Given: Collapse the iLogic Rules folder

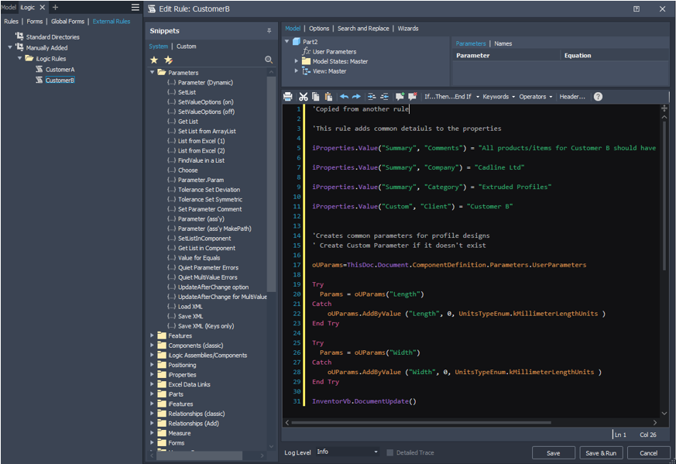Looking at the screenshot, I should [x=19, y=58].
